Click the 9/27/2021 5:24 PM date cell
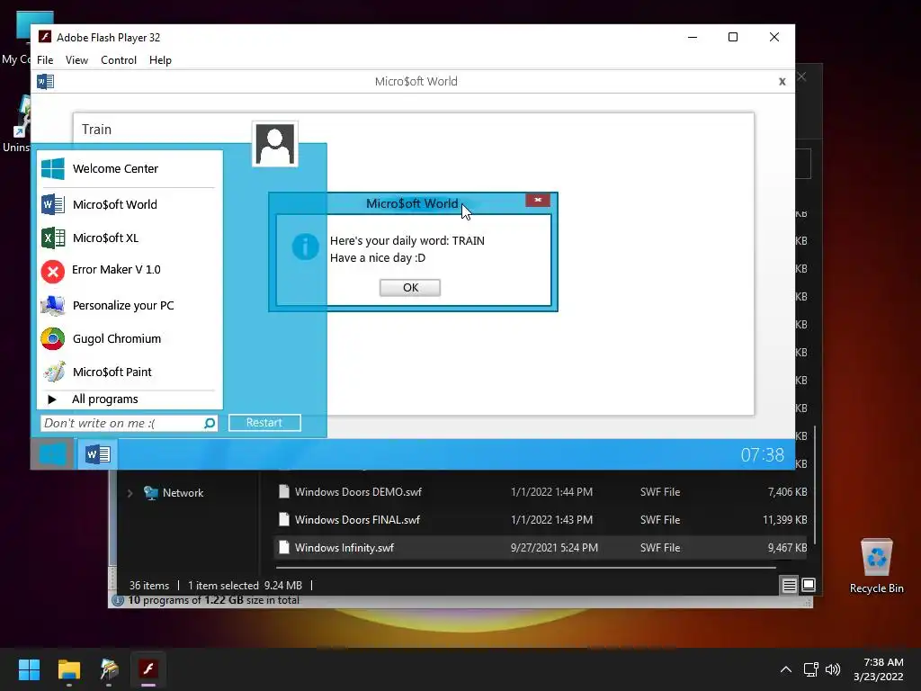This screenshot has height=691, width=921. 554,548
